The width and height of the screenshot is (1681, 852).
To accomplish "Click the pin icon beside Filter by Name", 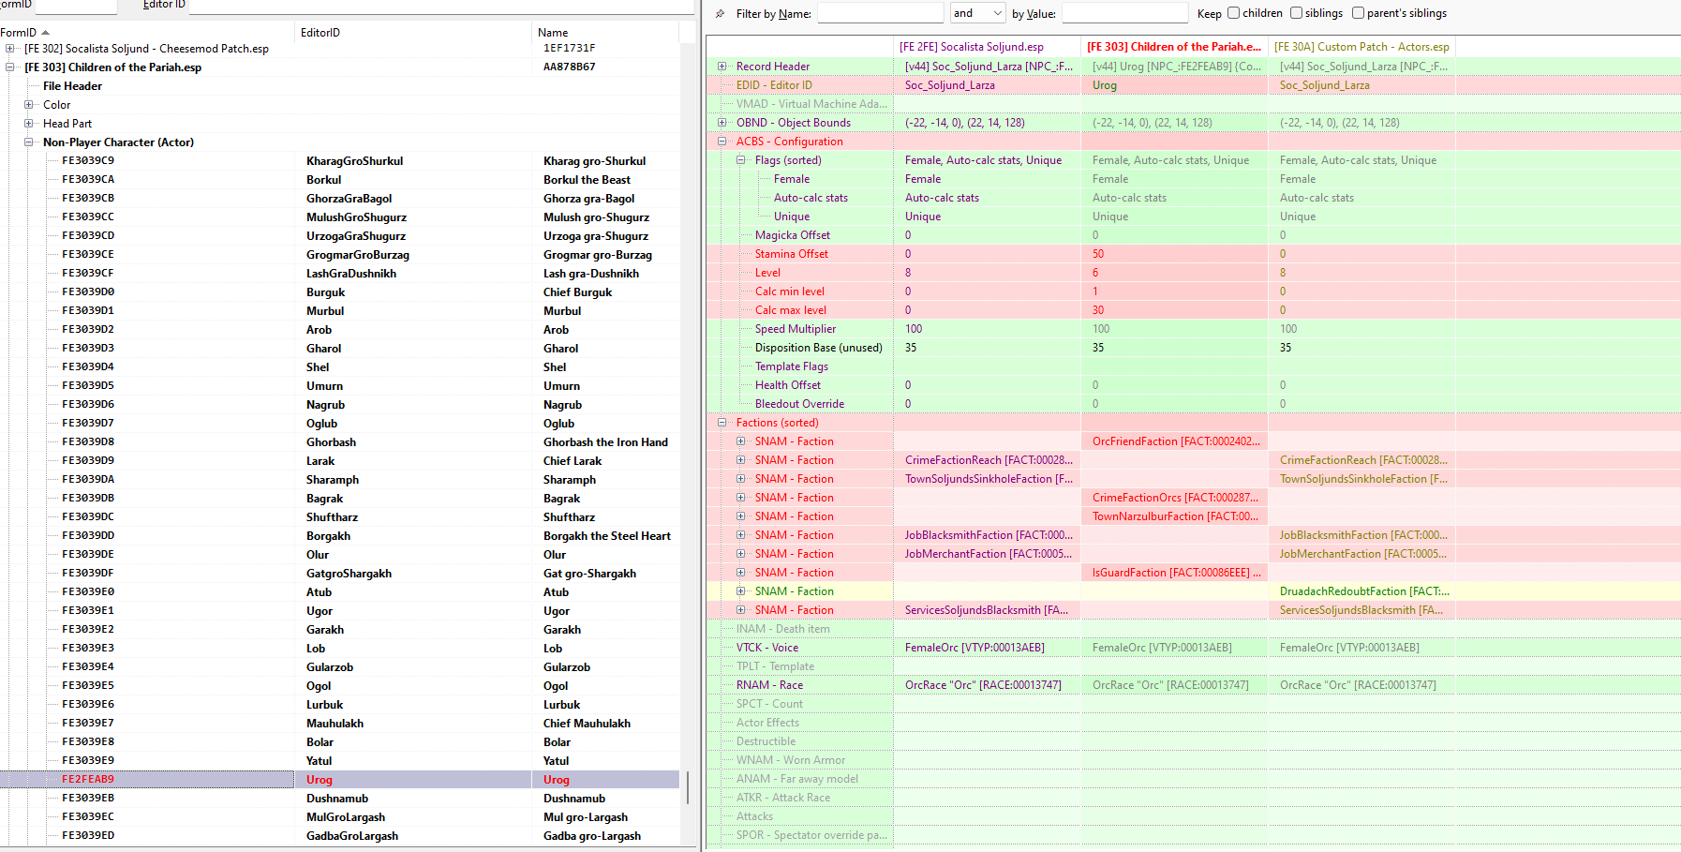I will click(720, 14).
